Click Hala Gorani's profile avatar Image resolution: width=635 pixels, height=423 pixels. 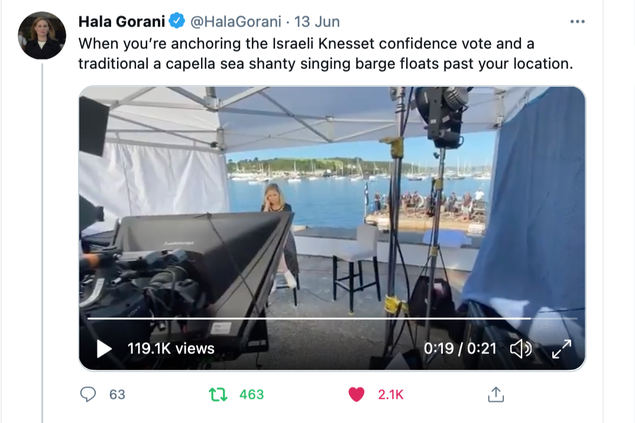coord(42,35)
